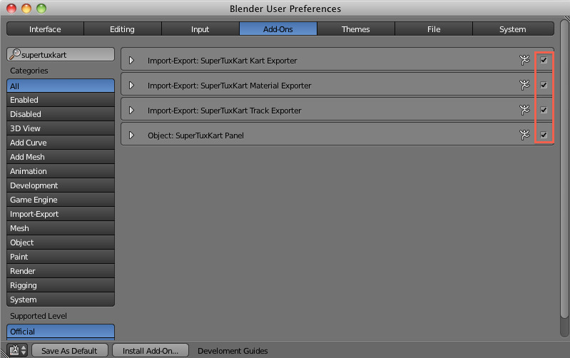The width and height of the screenshot is (570, 358).
Task: Click community icon for SuperTuxKart Kart Exporter
Action: point(524,60)
